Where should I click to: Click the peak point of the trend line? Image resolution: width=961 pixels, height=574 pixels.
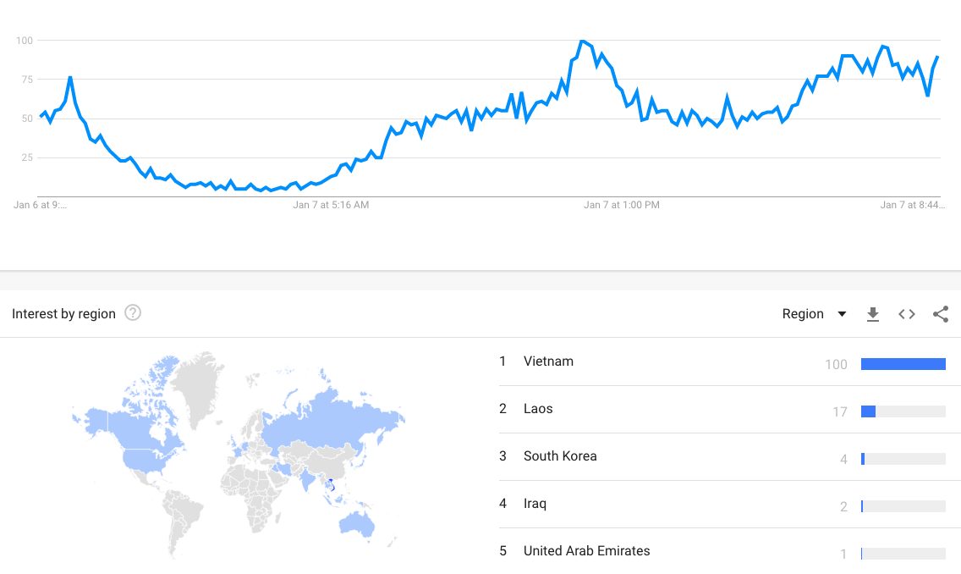582,41
